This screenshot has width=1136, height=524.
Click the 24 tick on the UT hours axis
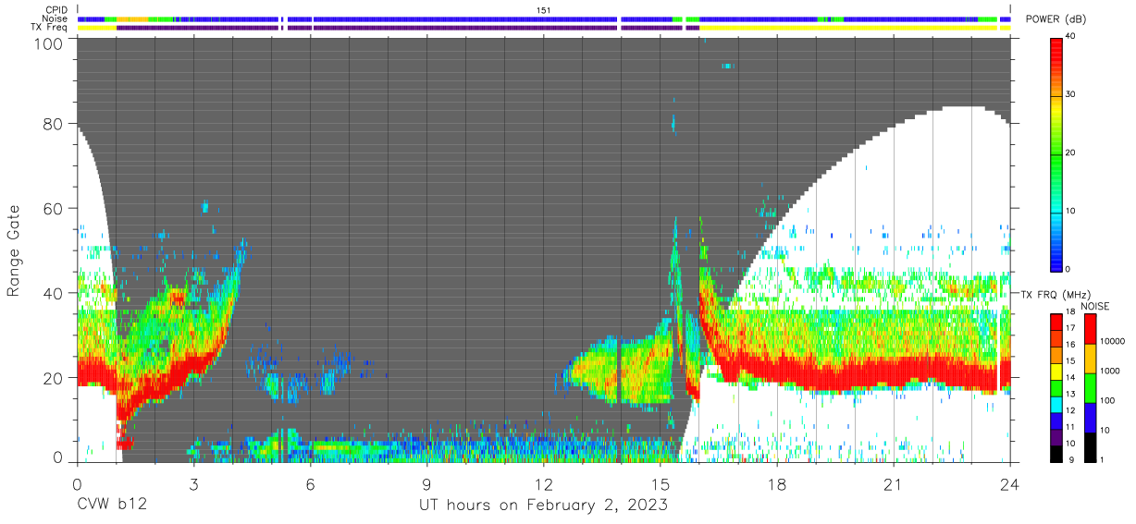[x=1010, y=484]
